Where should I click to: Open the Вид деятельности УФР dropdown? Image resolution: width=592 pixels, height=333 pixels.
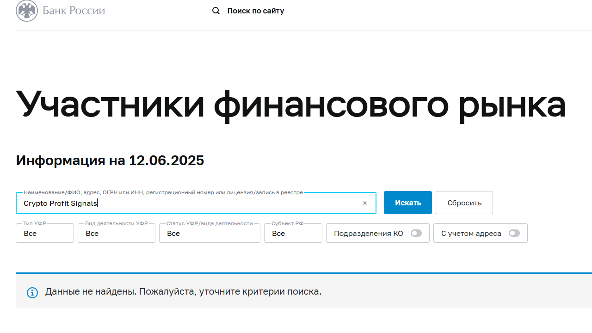pyautogui.click(x=116, y=233)
